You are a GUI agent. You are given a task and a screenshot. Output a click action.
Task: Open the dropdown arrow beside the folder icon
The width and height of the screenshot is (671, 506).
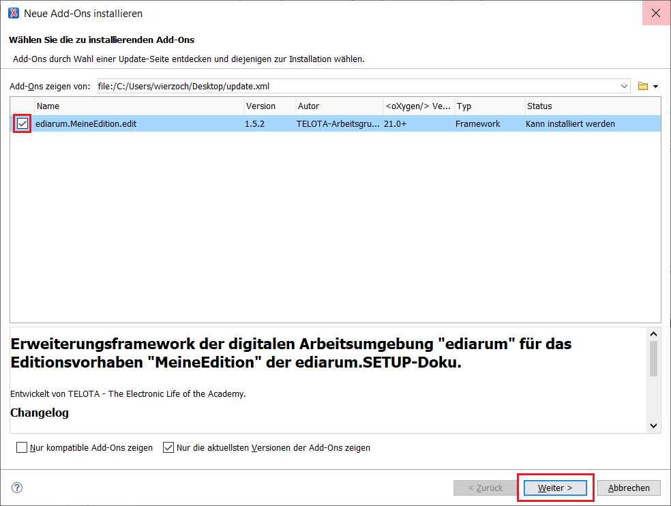pos(655,87)
